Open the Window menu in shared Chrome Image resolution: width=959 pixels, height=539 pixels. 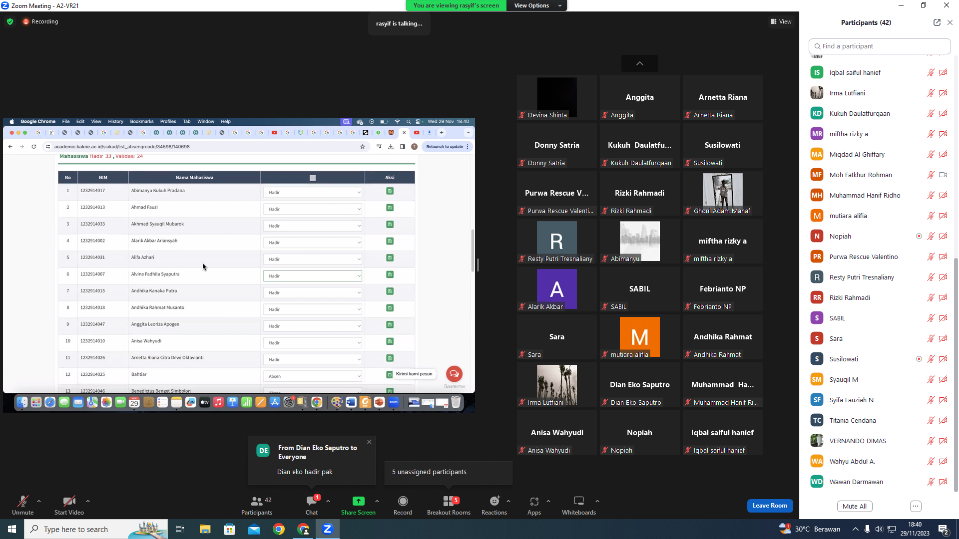(x=206, y=121)
